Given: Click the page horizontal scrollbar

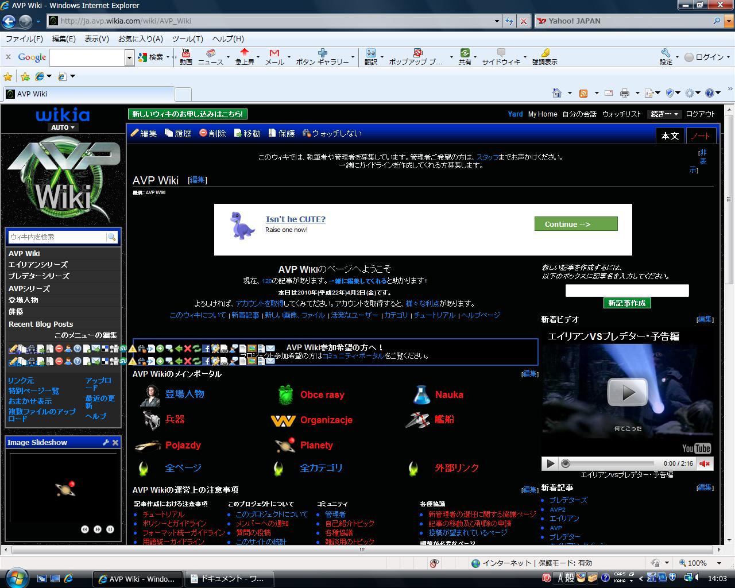Looking at the screenshot, I should [x=362, y=550].
